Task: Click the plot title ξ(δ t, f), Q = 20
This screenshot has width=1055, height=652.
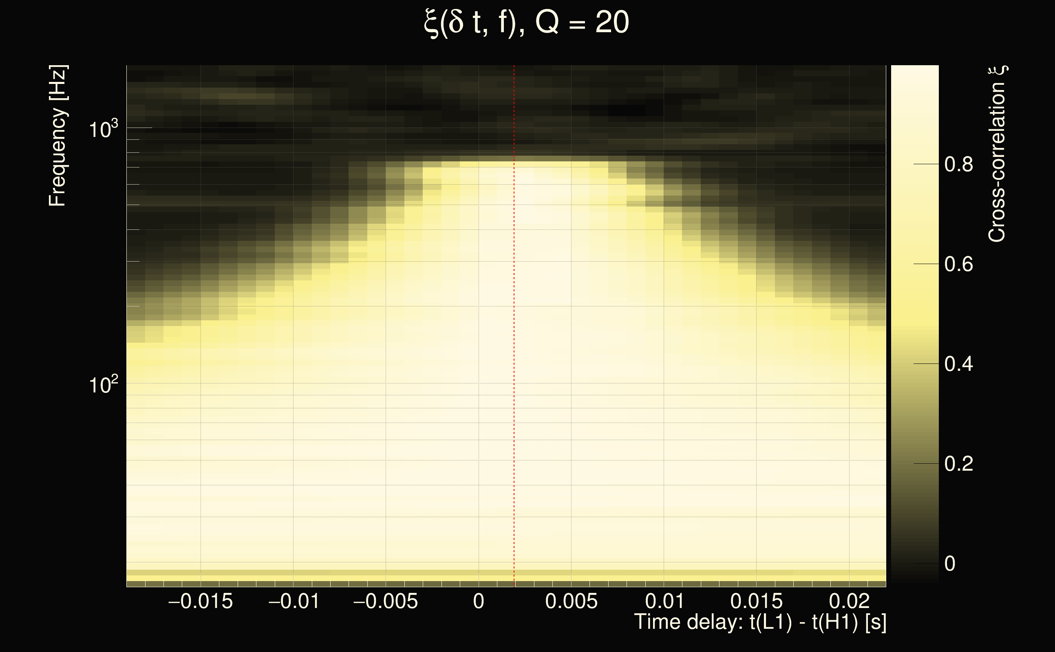Action: (x=527, y=22)
